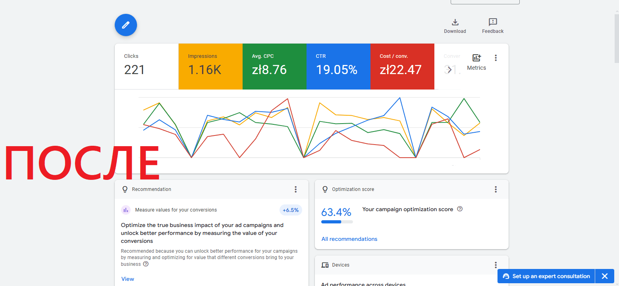Show next metric with chevron arrow
The height and width of the screenshot is (286, 619).
[449, 70]
